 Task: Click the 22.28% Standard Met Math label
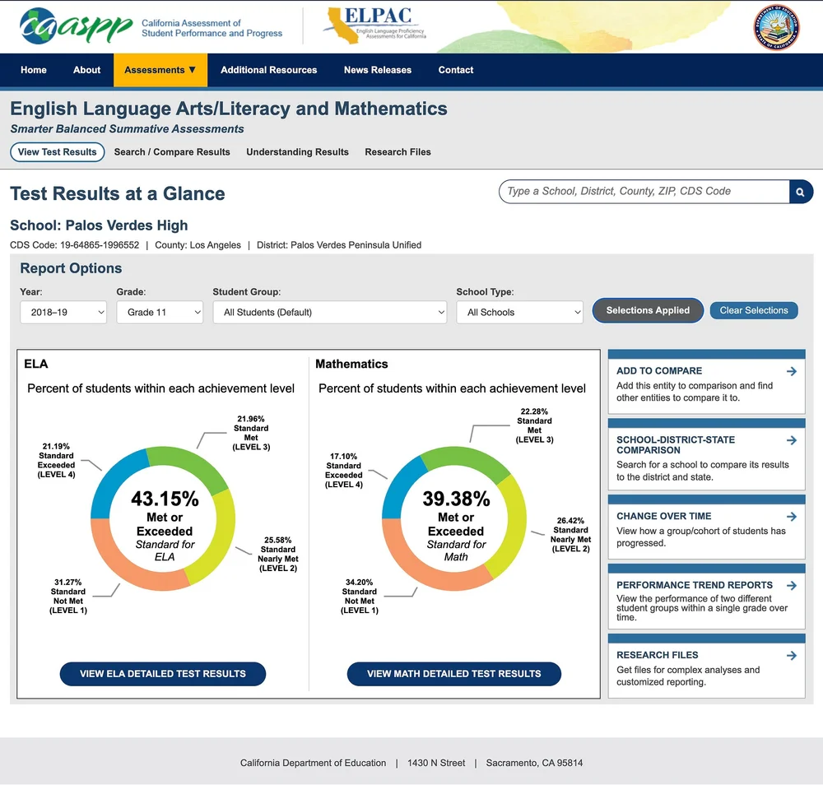pos(534,425)
